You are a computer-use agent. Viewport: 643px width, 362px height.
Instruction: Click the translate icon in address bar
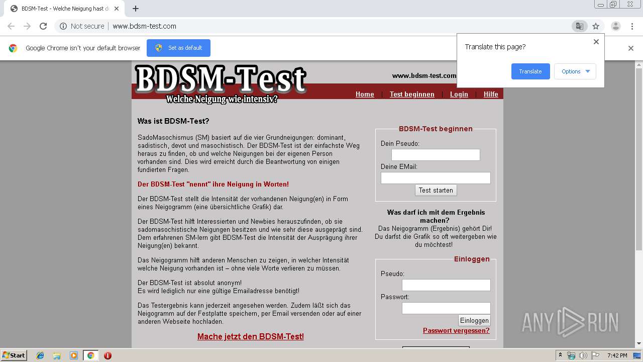point(579,26)
